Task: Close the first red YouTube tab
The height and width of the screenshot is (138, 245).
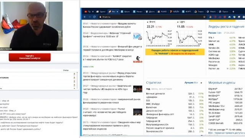Action: (x=93, y=11)
